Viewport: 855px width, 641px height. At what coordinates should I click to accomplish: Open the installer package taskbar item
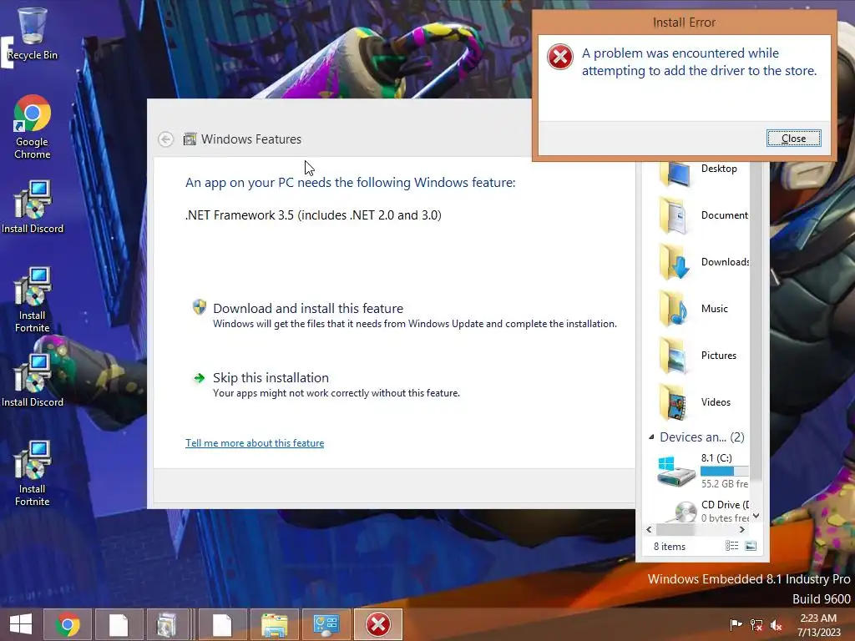[169, 624]
